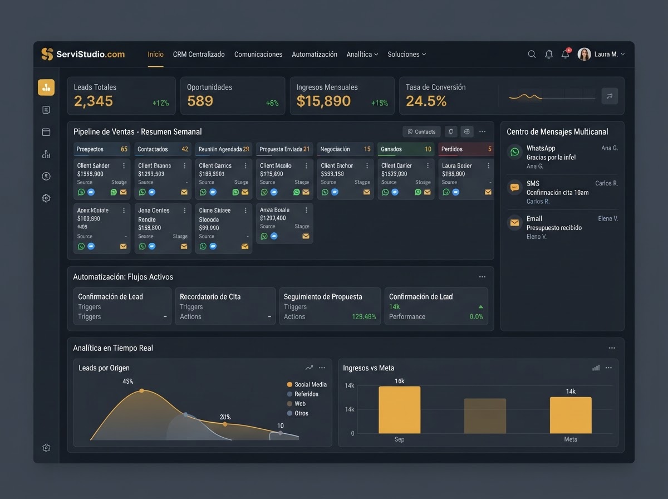Open Automatización: Flujos Activos more options
Screen dimensions: 668x499
pos(482,277)
